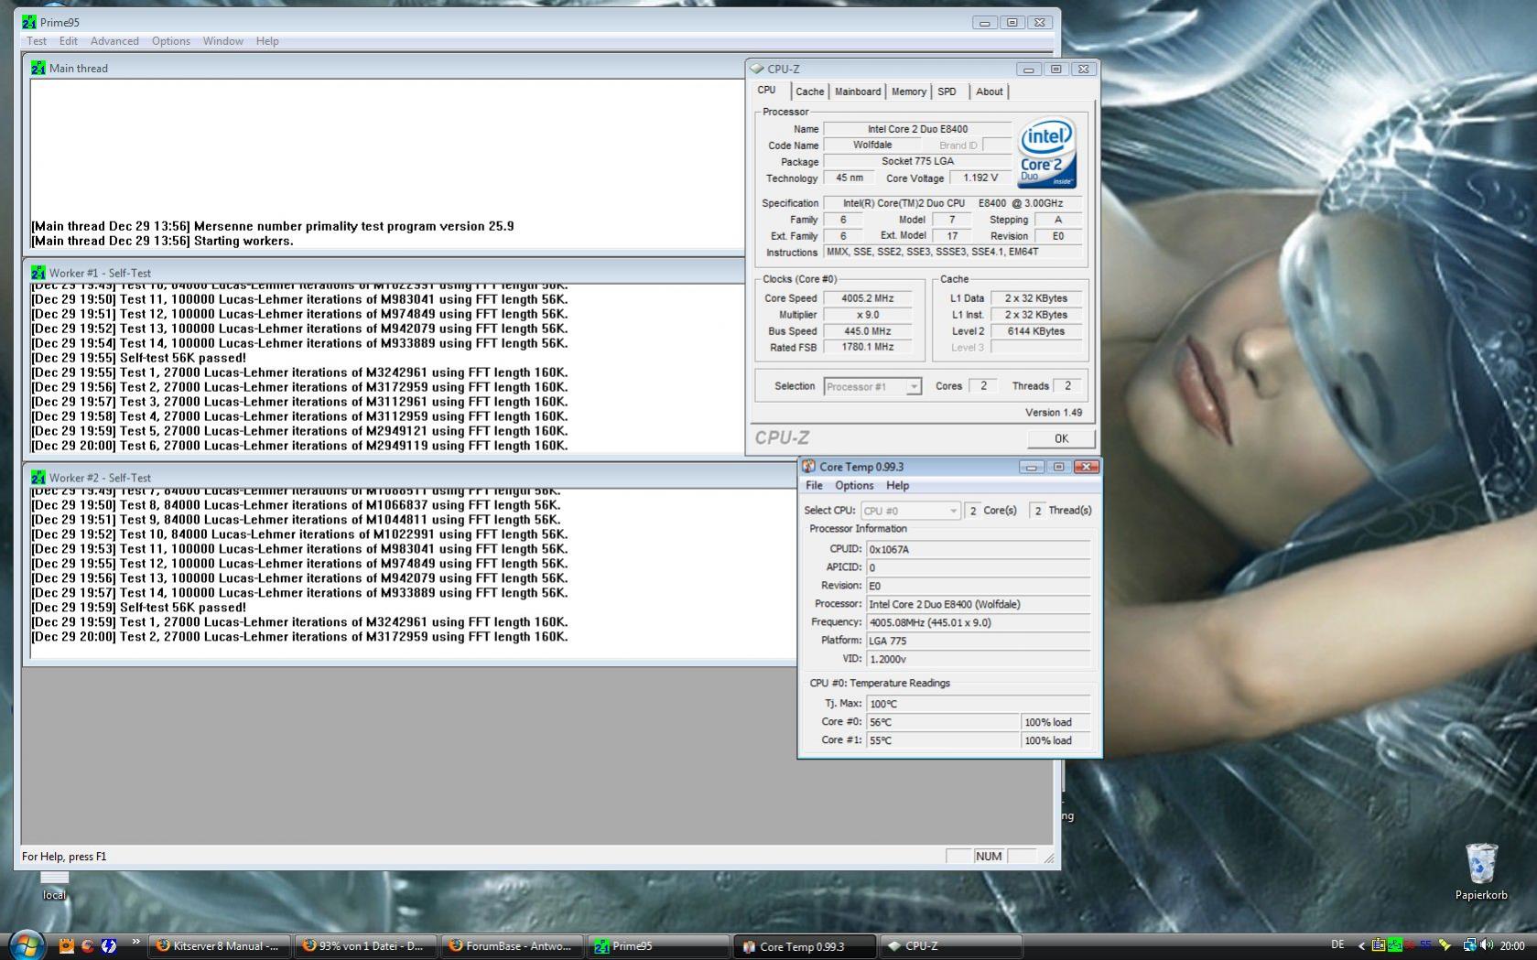Open the Select CPU dropdown in Core Temp

(910, 511)
